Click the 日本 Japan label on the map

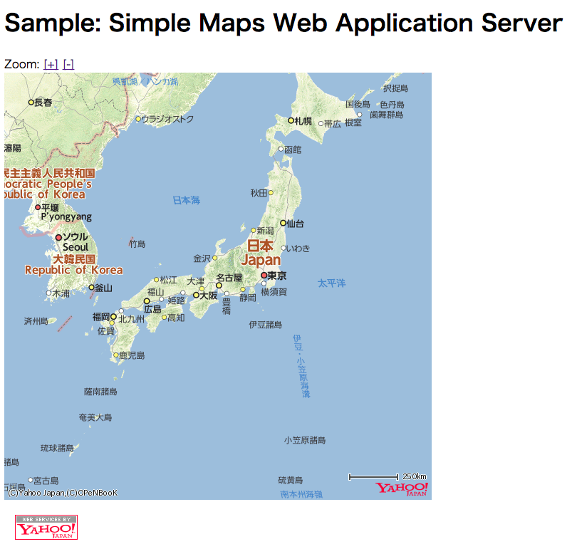click(x=261, y=253)
